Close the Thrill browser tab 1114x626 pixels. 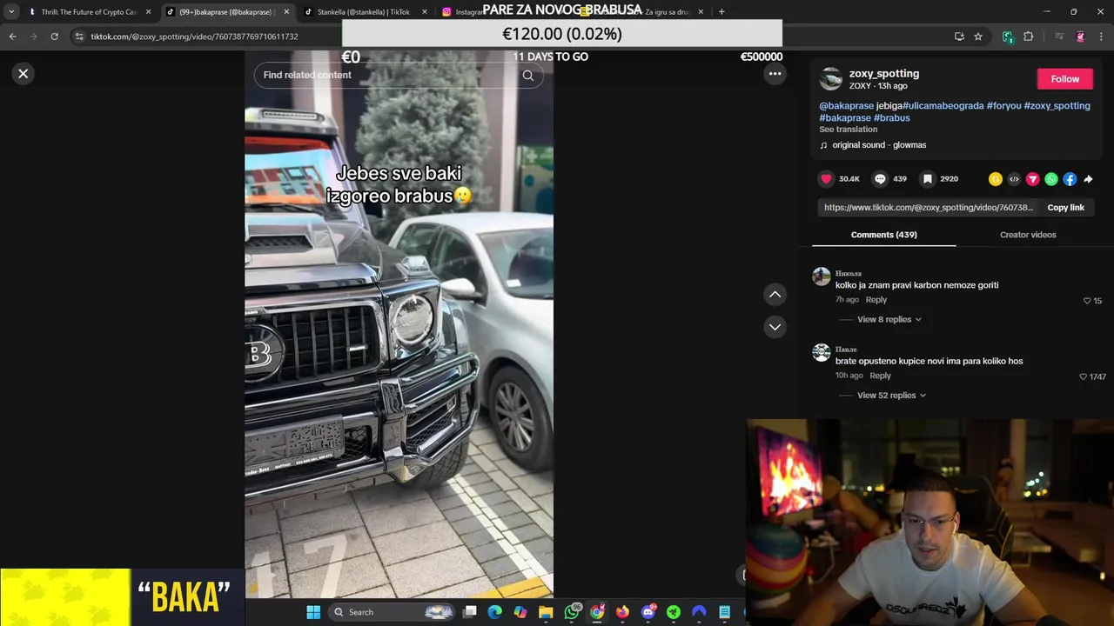(148, 12)
